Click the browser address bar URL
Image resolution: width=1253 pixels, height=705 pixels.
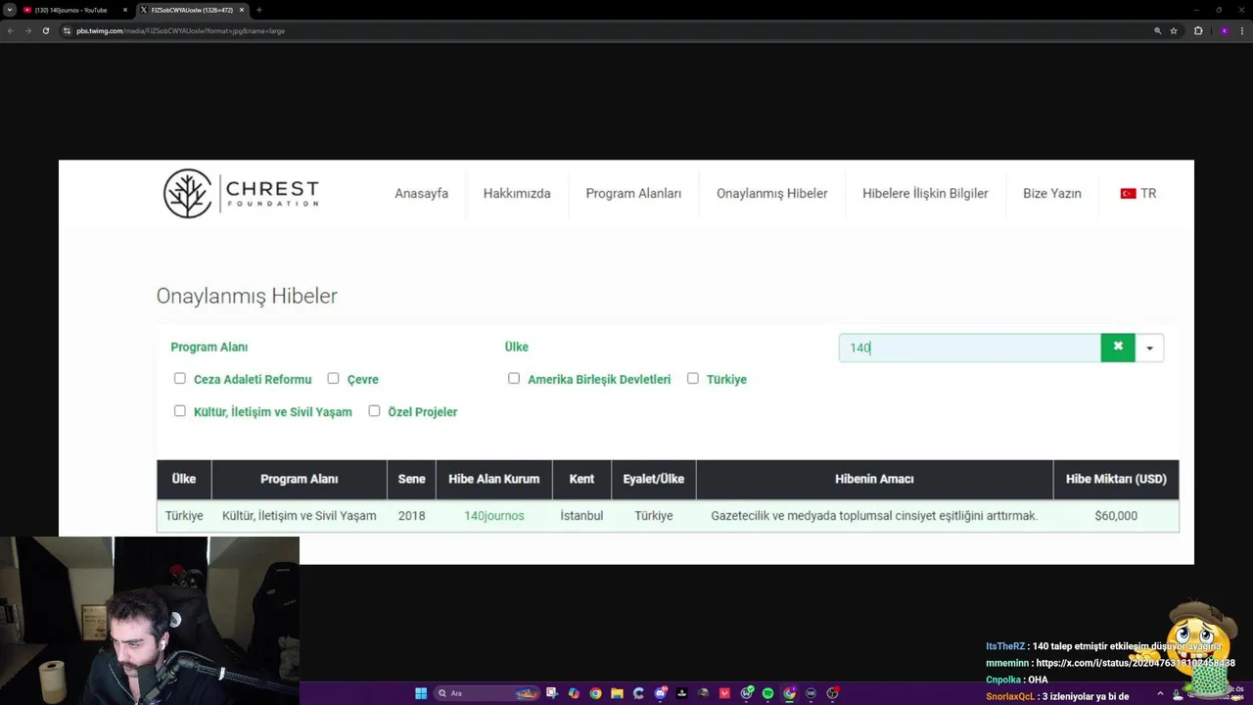pyautogui.click(x=181, y=30)
